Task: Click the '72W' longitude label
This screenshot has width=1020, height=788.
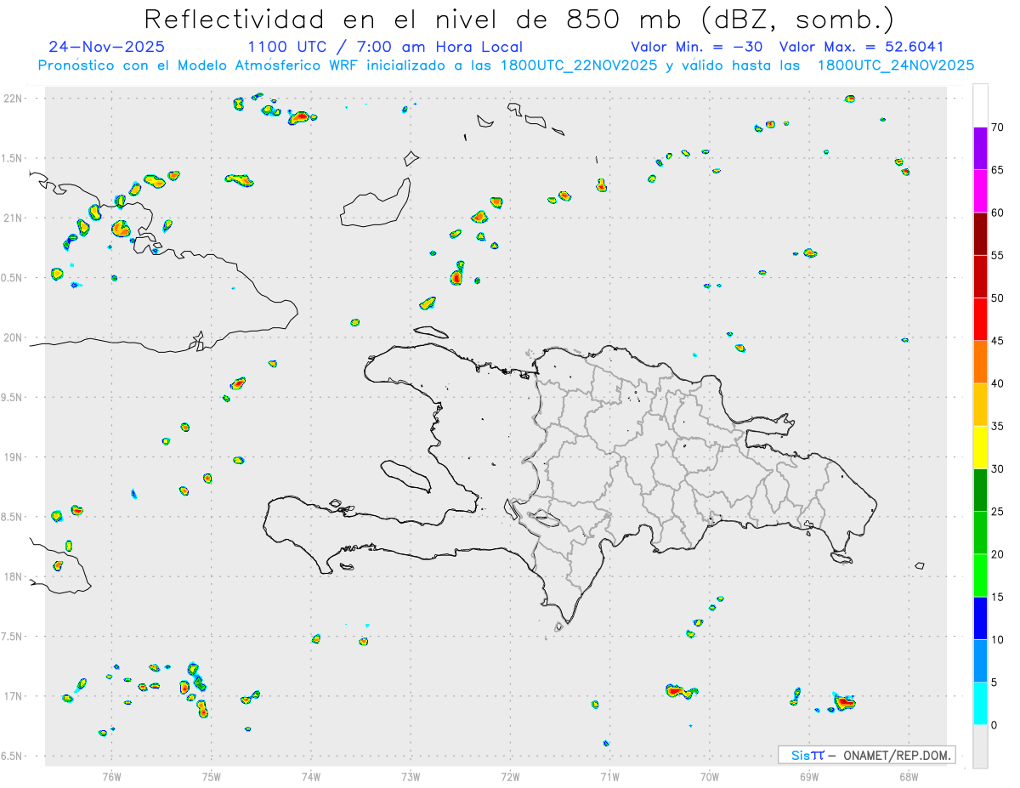Action: [510, 776]
